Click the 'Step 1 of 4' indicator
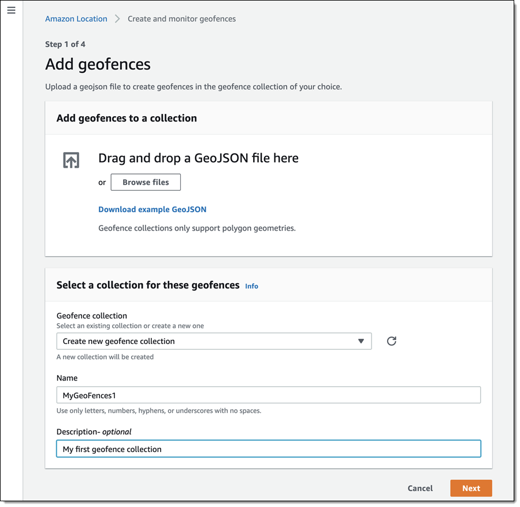The image size is (520, 507). (x=65, y=45)
